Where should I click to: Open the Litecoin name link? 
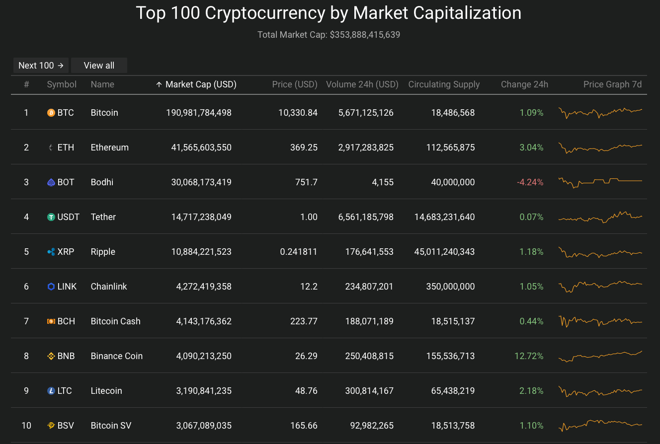tap(106, 391)
